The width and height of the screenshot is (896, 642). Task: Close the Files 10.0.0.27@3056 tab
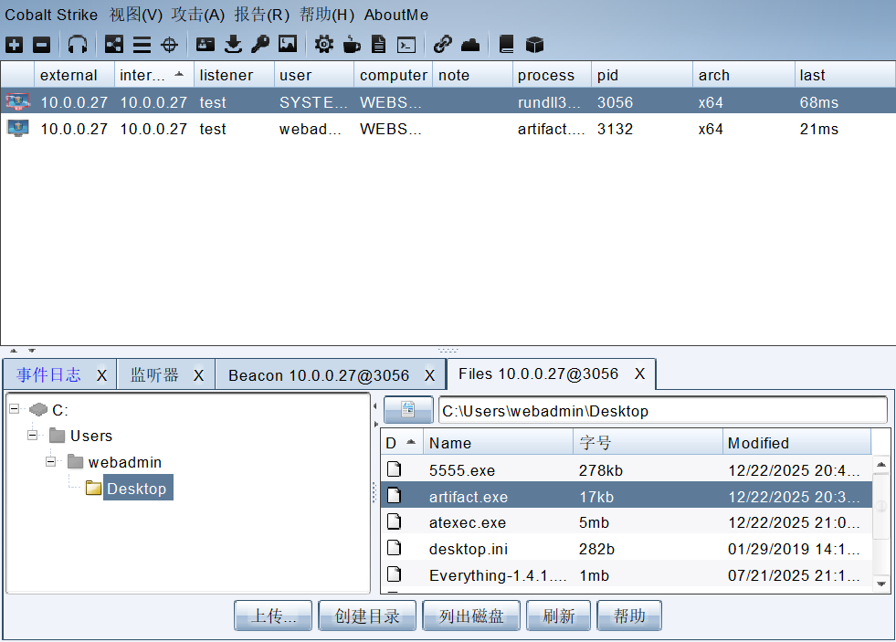[639, 374]
